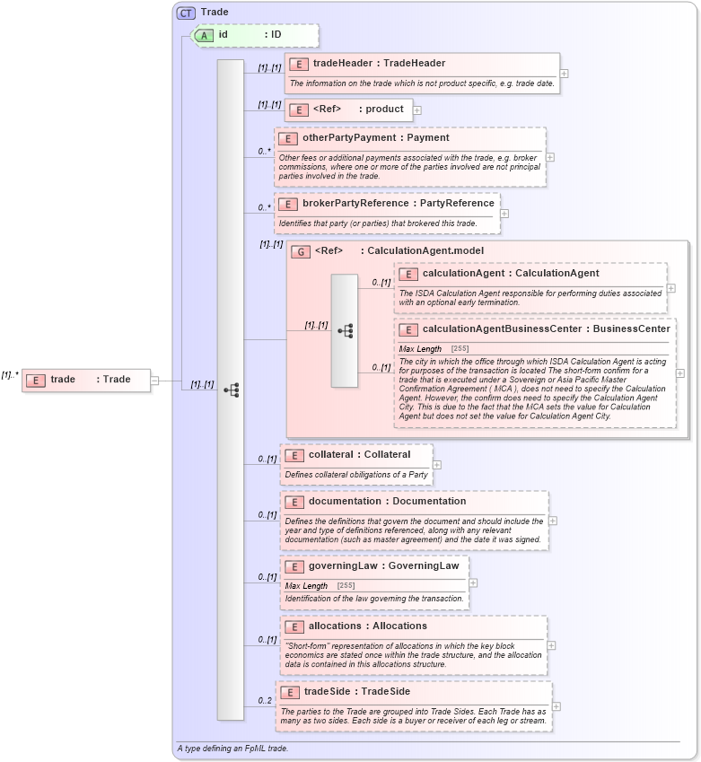The image size is (701, 762).
Task: Collapse the root trade element
Action: pyautogui.click(x=154, y=381)
